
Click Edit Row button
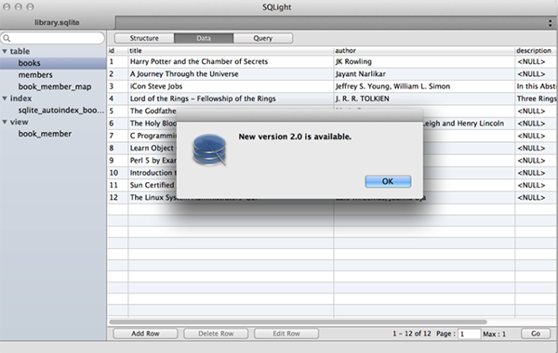(286, 333)
